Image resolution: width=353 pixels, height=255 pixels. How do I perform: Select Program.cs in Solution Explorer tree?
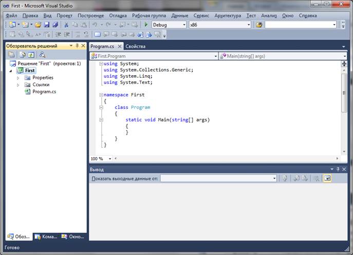pos(44,92)
